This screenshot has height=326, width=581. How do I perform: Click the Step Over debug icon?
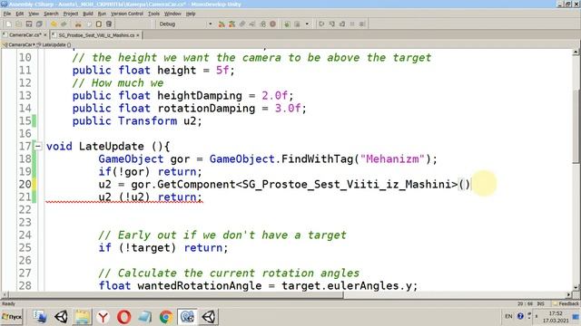321,24
